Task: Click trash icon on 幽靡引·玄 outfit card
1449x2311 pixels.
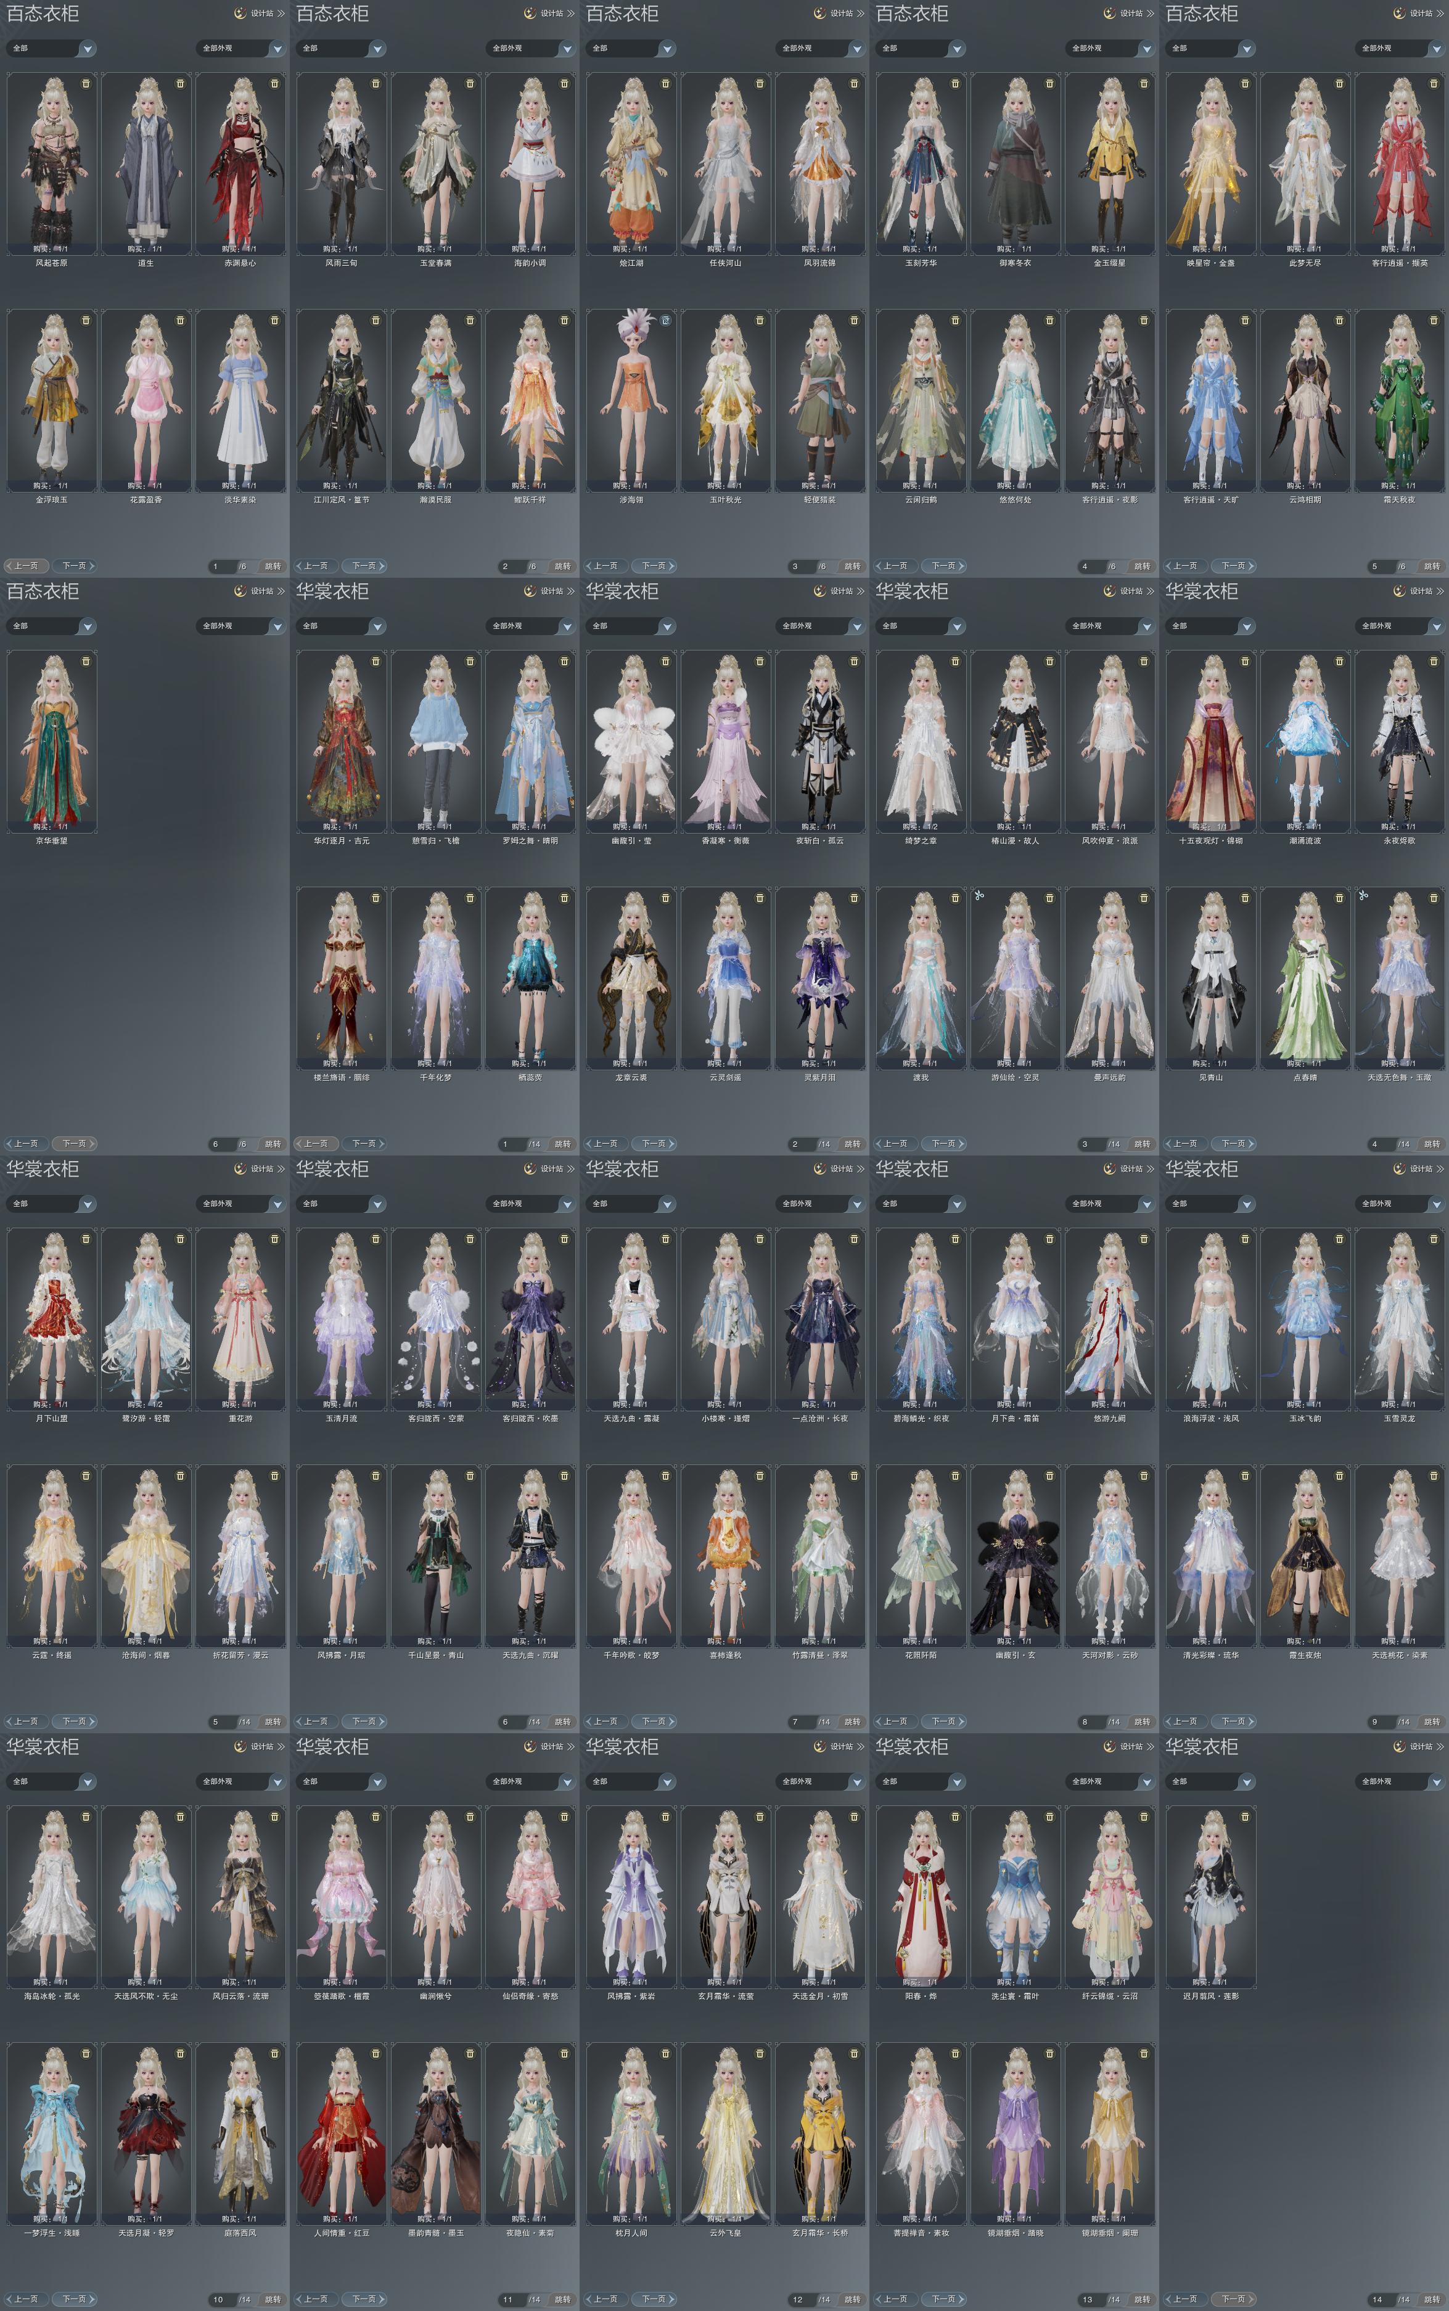Action: click(1049, 1477)
